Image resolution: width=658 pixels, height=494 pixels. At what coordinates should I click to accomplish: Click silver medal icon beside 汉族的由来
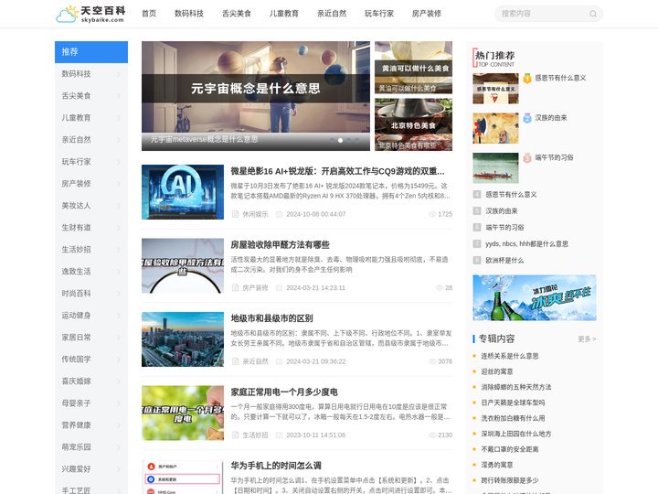(x=527, y=118)
